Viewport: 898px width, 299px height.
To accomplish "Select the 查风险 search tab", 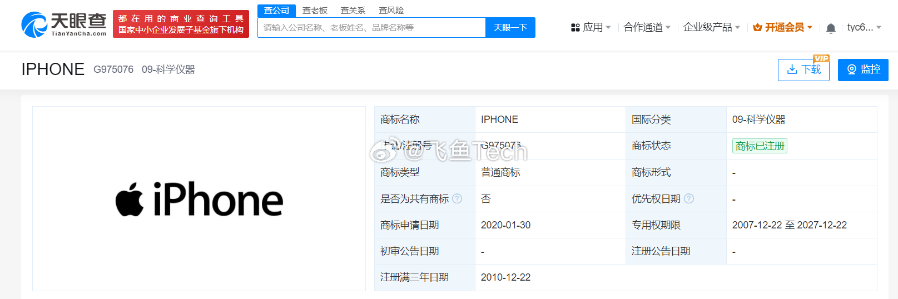I will tap(391, 11).
